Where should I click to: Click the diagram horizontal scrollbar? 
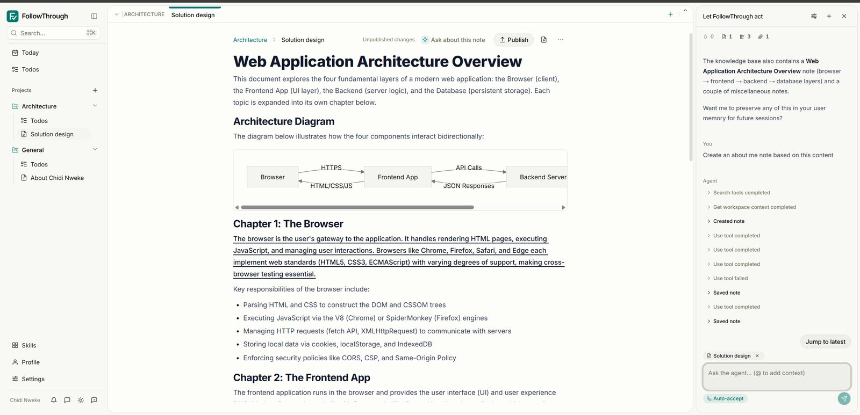click(357, 207)
